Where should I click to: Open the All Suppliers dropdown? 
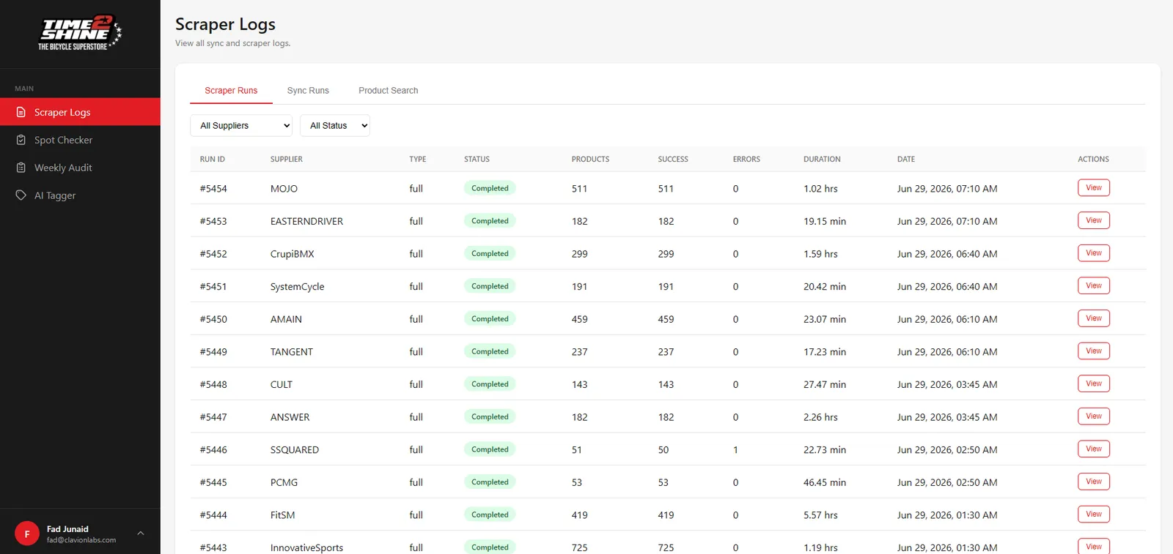[241, 125]
